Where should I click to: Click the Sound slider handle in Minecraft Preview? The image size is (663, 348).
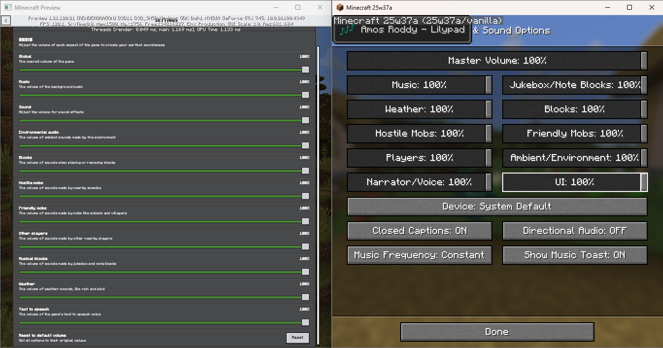click(x=306, y=121)
